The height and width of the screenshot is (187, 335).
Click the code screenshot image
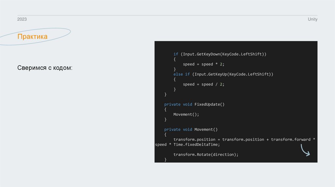point(236,102)
